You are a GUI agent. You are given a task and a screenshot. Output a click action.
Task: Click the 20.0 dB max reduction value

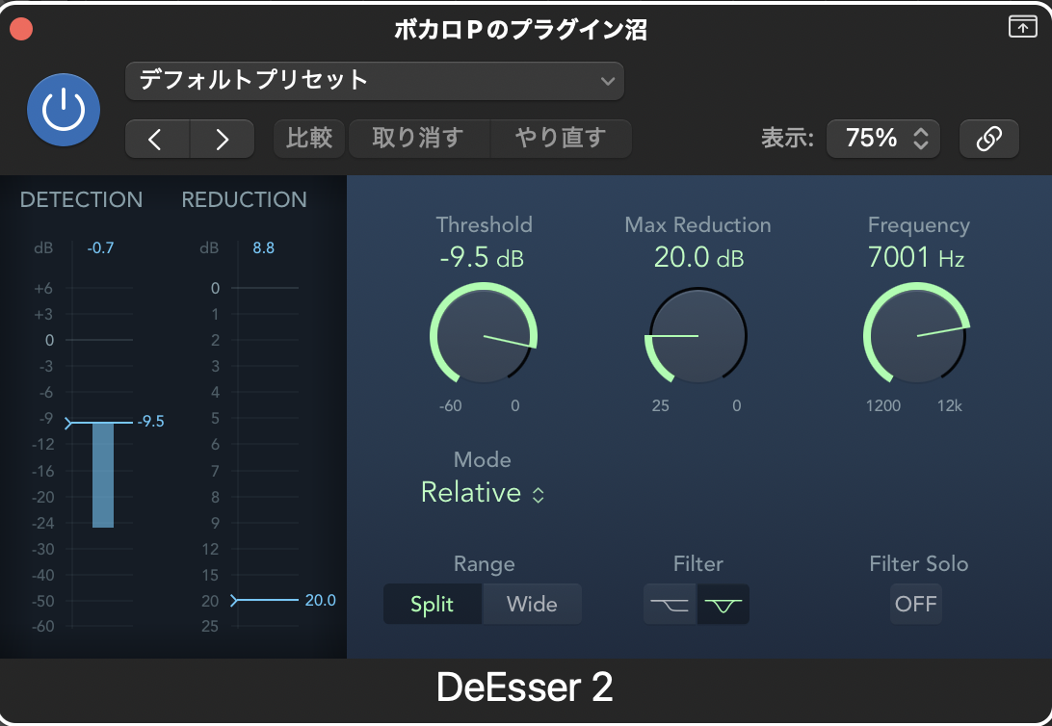pos(699,257)
